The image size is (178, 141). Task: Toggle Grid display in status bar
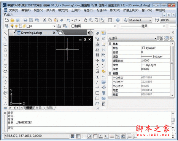pyautogui.click(x=78, y=136)
